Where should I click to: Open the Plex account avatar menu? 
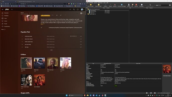(x=82, y=9)
